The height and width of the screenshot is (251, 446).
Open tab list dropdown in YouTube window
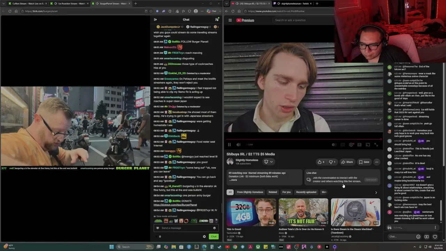click(227, 3)
